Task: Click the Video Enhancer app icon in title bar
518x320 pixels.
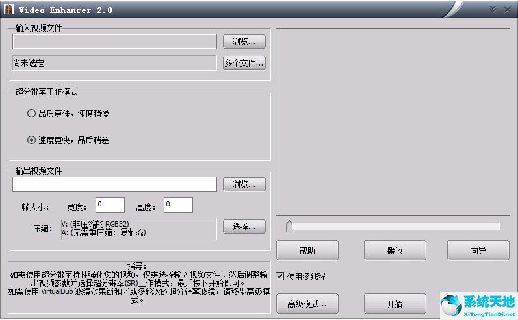Action: 8,9
